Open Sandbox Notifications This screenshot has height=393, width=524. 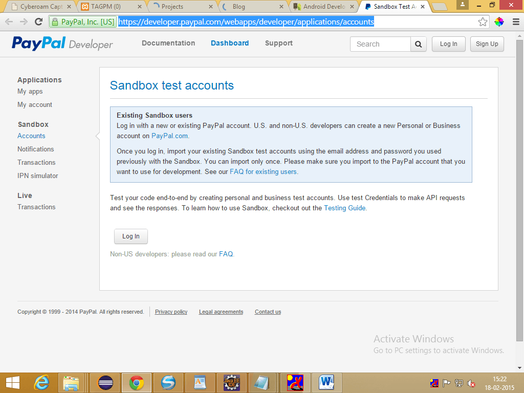(x=36, y=149)
